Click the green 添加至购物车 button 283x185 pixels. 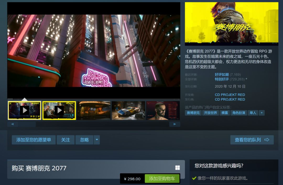click(x=162, y=179)
